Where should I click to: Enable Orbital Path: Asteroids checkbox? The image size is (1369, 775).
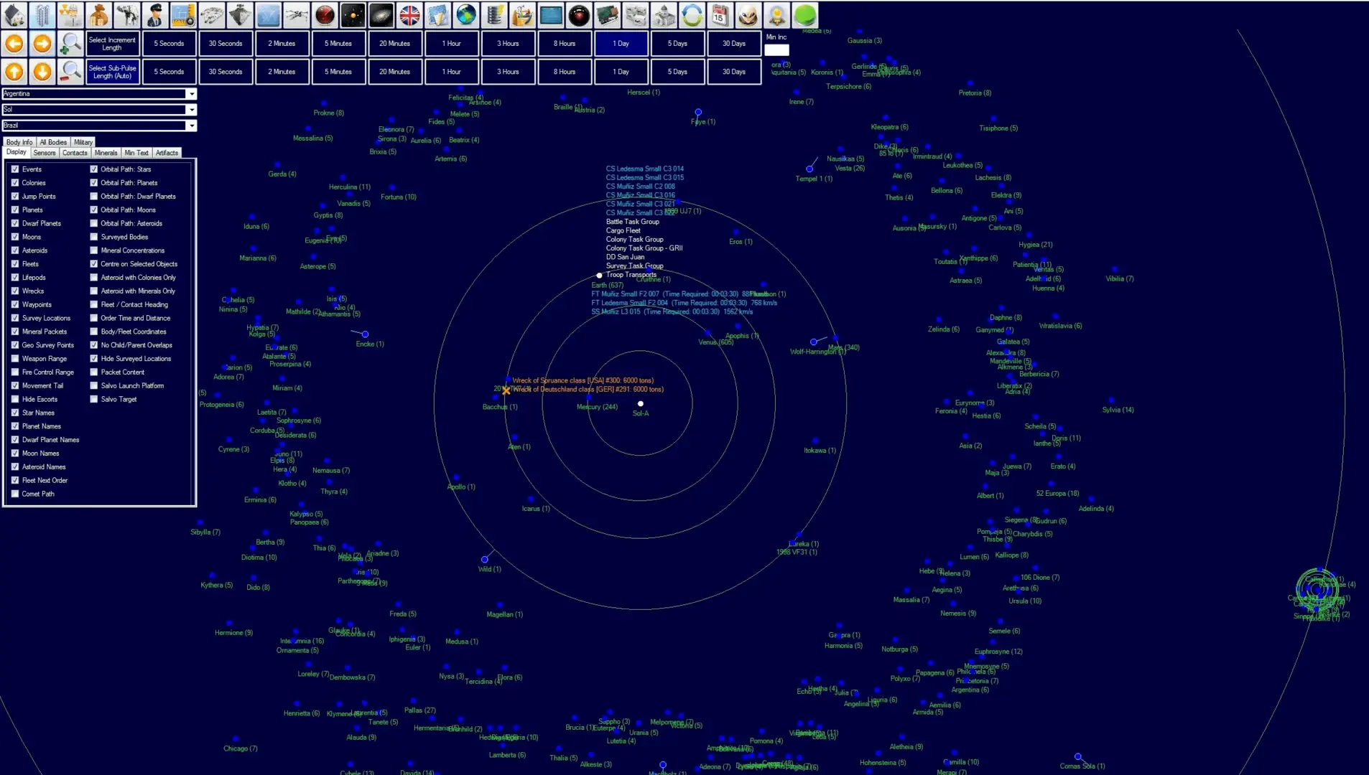94,224
